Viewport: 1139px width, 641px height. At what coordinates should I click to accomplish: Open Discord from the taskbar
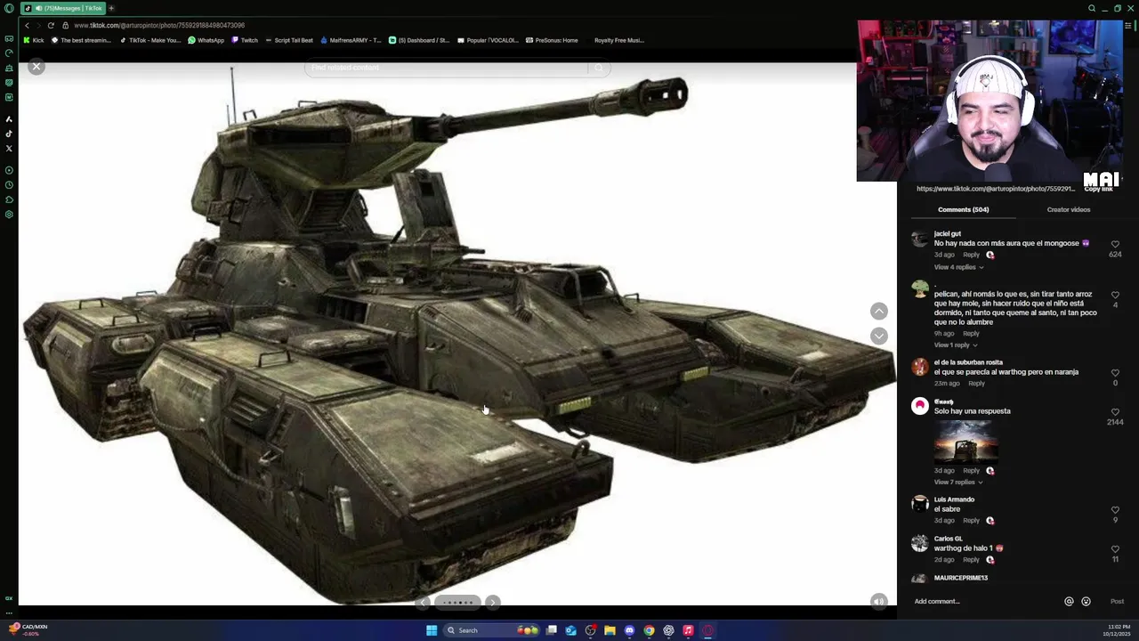click(x=629, y=630)
